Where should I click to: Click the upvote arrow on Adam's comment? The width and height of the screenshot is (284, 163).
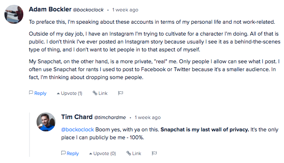click(x=58, y=94)
